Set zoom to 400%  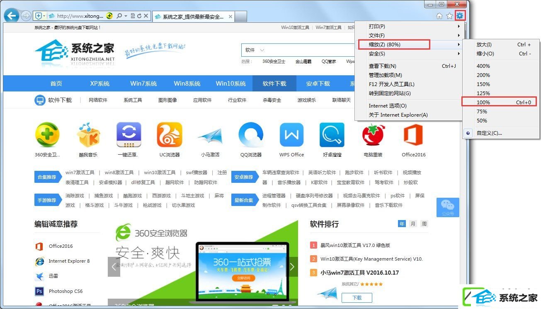point(501,66)
